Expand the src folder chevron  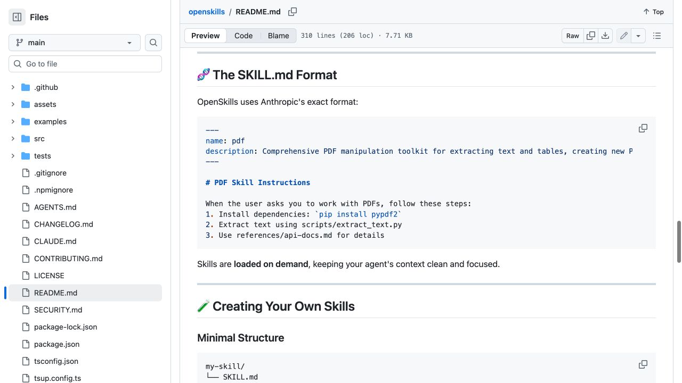click(13, 138)
